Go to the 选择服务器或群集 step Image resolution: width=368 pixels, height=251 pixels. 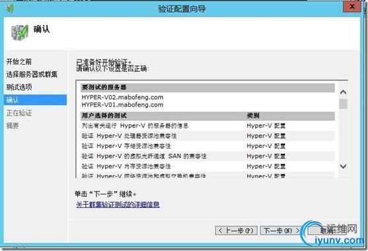pyautogui.click(x=32, y=75)
